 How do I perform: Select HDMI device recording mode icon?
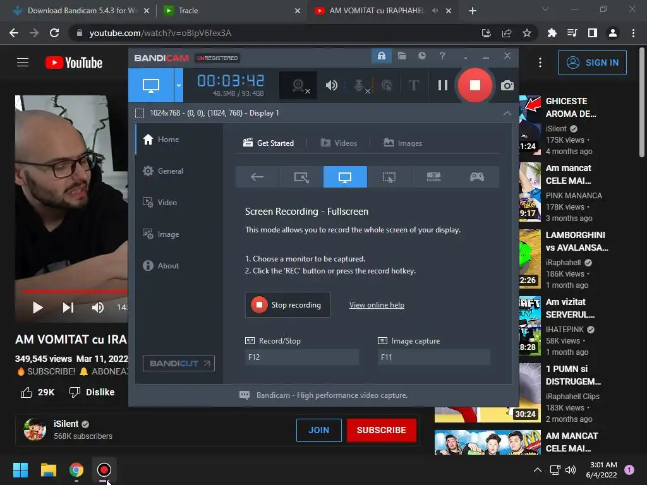tap(433, 177)
